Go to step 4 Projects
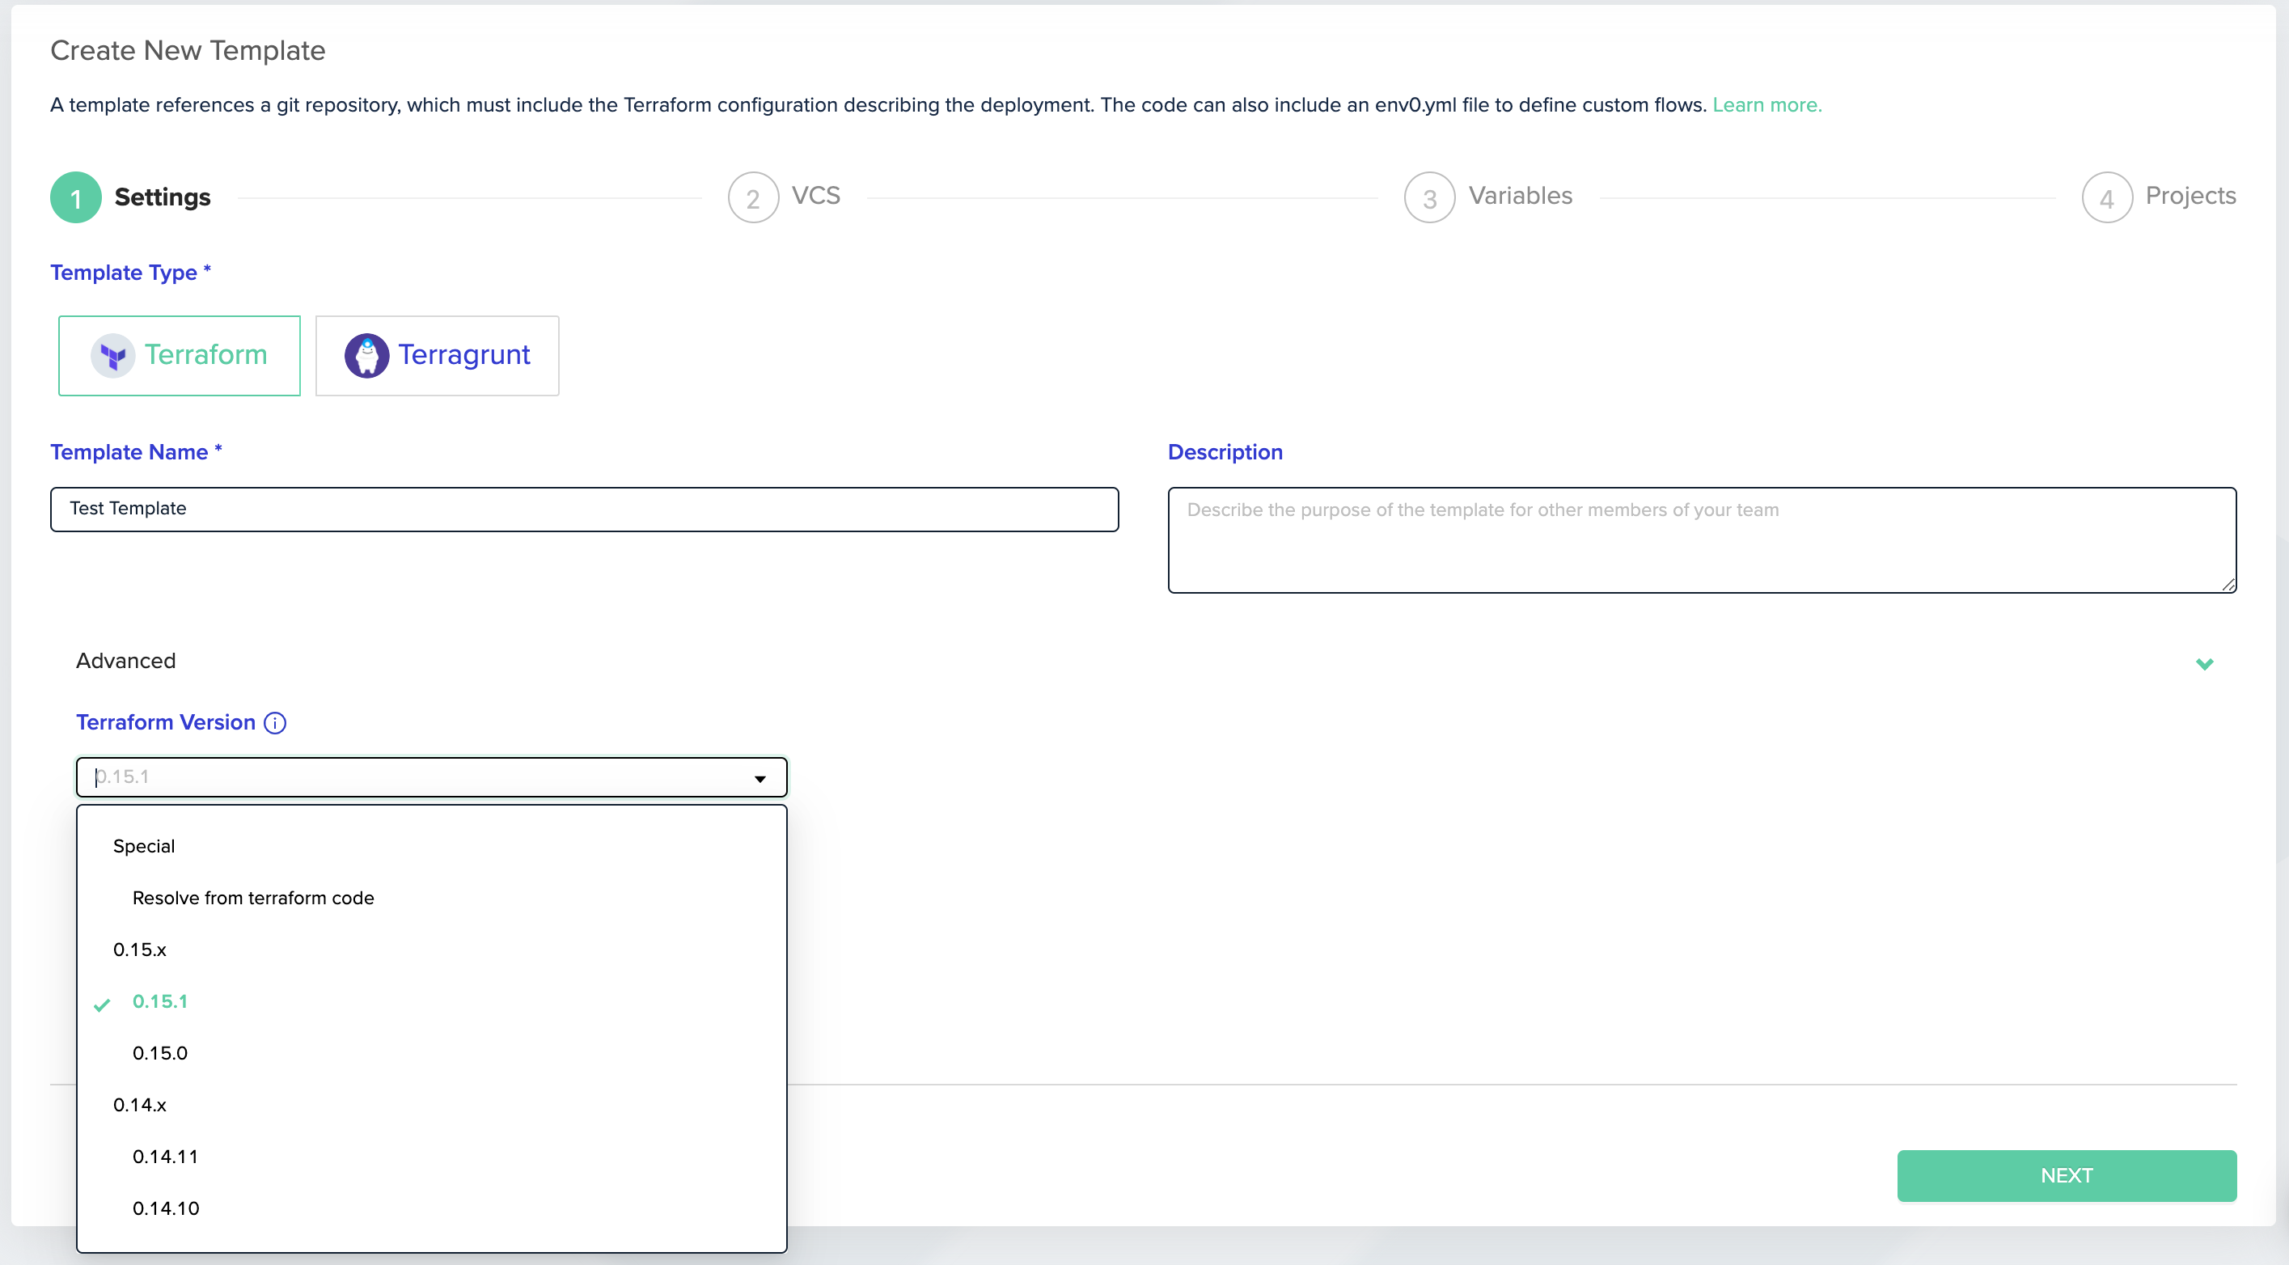2289x1265 pixels. pyautogui.click(x=2160, y=197)
